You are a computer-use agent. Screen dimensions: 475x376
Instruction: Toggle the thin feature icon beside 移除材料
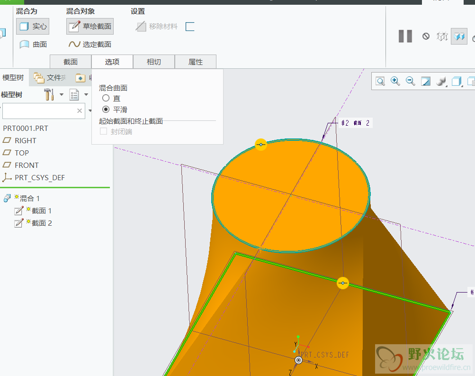click(x=190, y=27)
